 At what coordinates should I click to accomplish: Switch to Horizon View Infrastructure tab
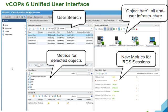(93, 21)
